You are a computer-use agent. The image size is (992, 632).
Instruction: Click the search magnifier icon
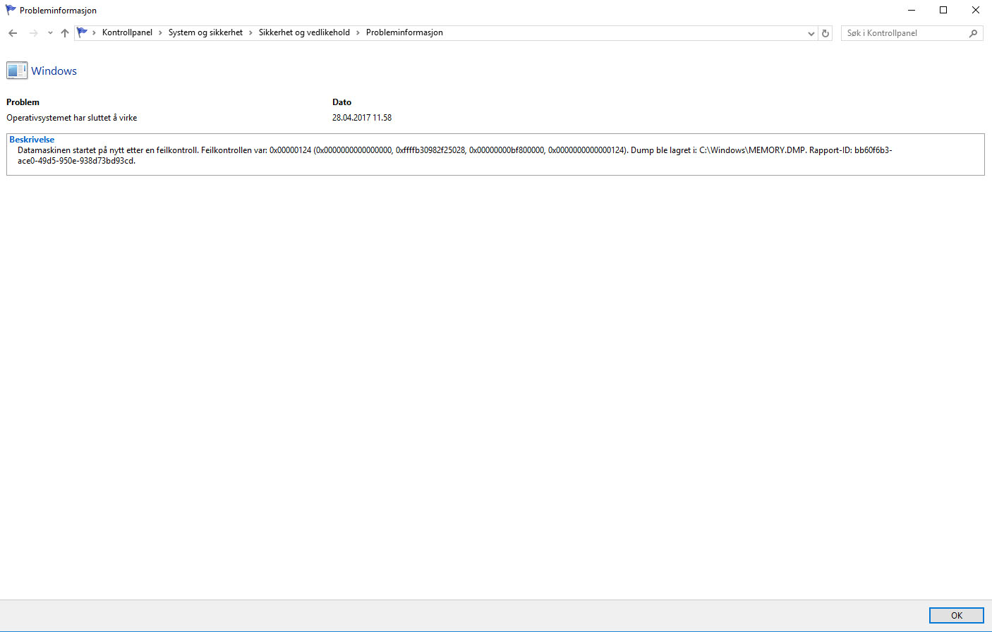click(973, 33)
